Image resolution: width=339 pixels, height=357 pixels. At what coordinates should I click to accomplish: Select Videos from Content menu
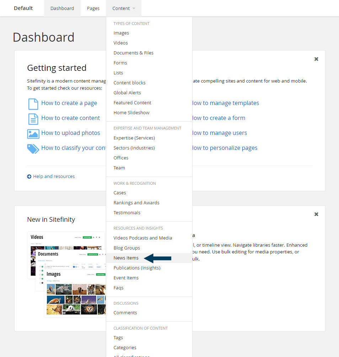[x=120, y=43]
